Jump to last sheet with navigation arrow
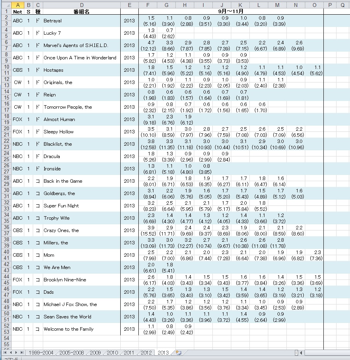The image size is (350, 360). (22, 352)
